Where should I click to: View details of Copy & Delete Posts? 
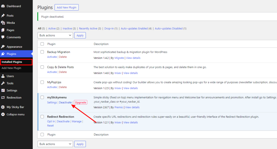tap(131, 73)
